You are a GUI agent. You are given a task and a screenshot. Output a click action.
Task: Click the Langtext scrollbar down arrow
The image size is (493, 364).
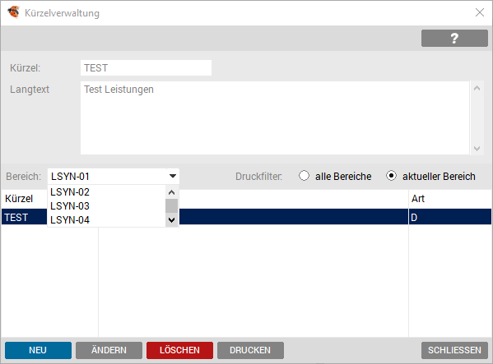click(477, 149)
